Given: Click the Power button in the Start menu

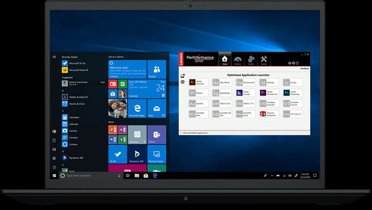Looking at the screenshot, I should click(54, 167).
